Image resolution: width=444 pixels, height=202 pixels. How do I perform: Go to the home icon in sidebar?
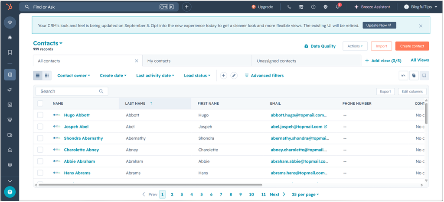pyautogui.click(x=10, y=38)
